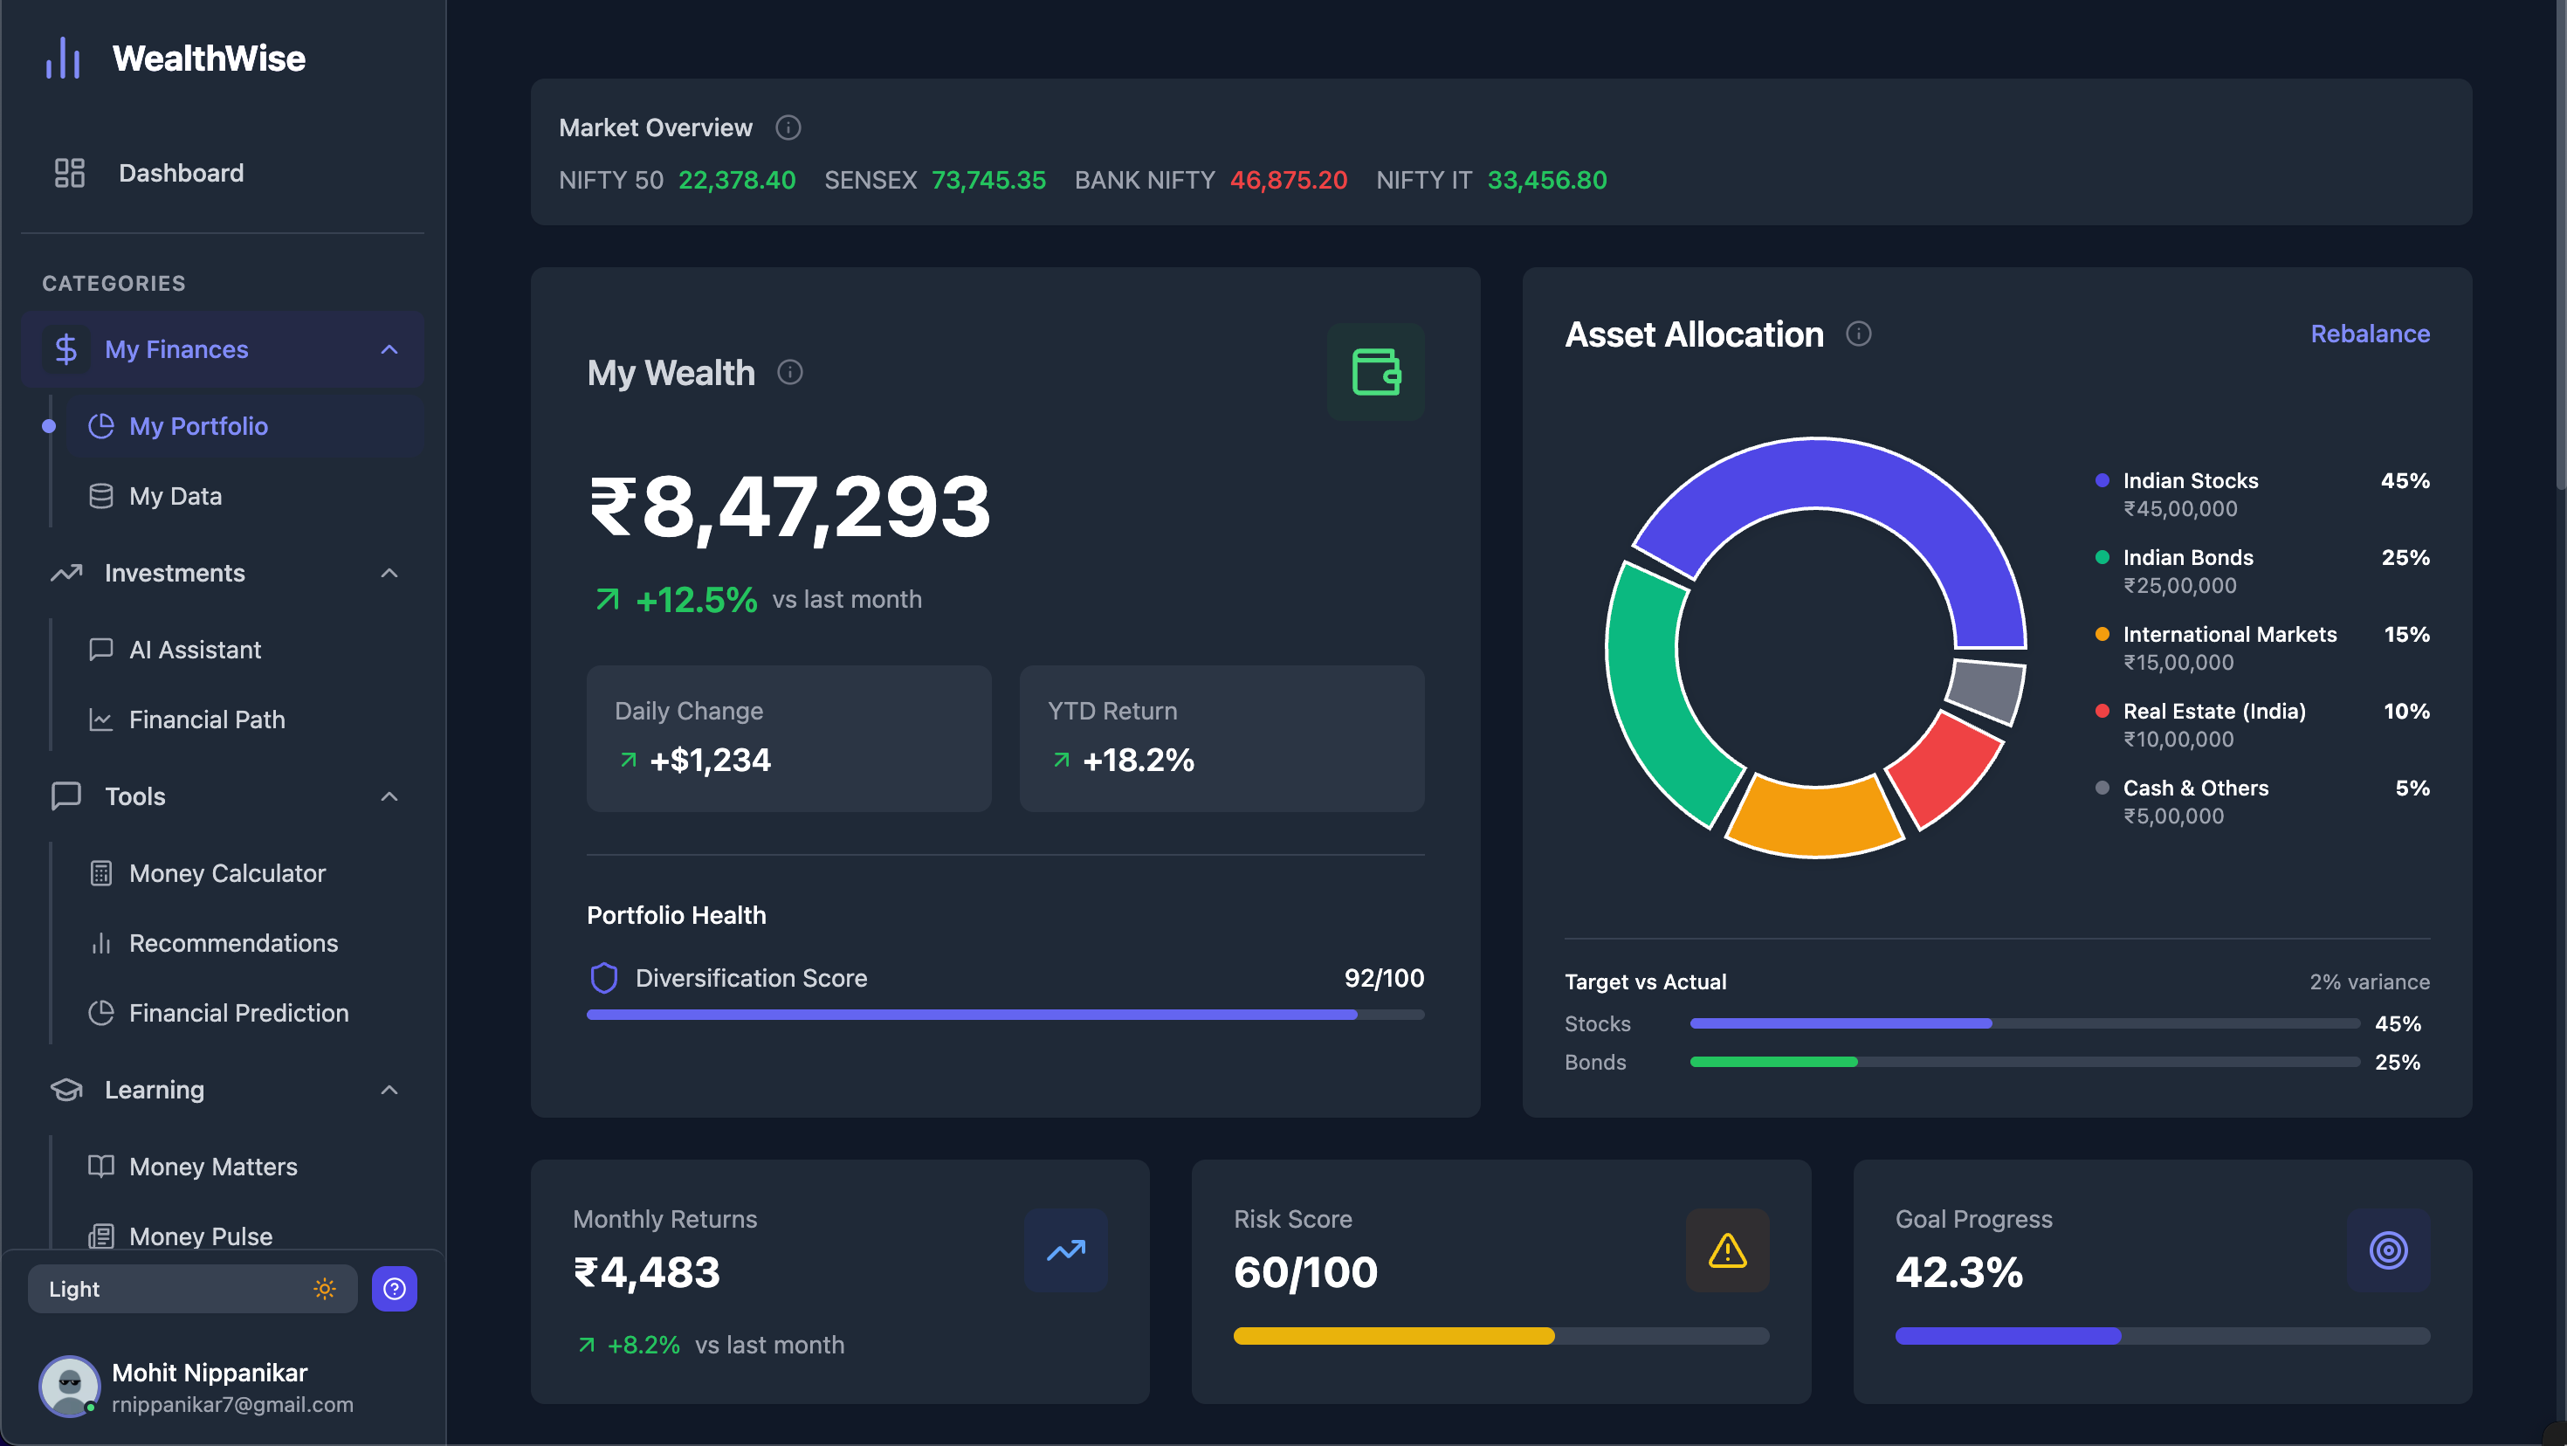Open the Dashboard menu item
Screen dimensions: 2567x1446
[x=181, y=174]
